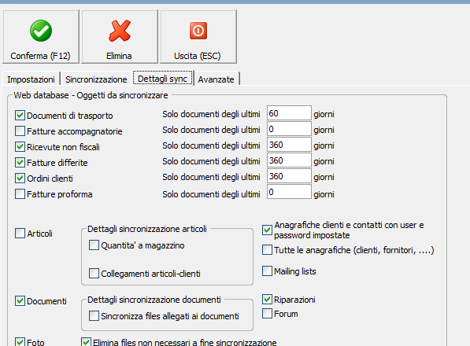The width and height of the screenshot is (470, 346).
Task: Switch to the Impostazioni tab
Action: click(31, 79)
